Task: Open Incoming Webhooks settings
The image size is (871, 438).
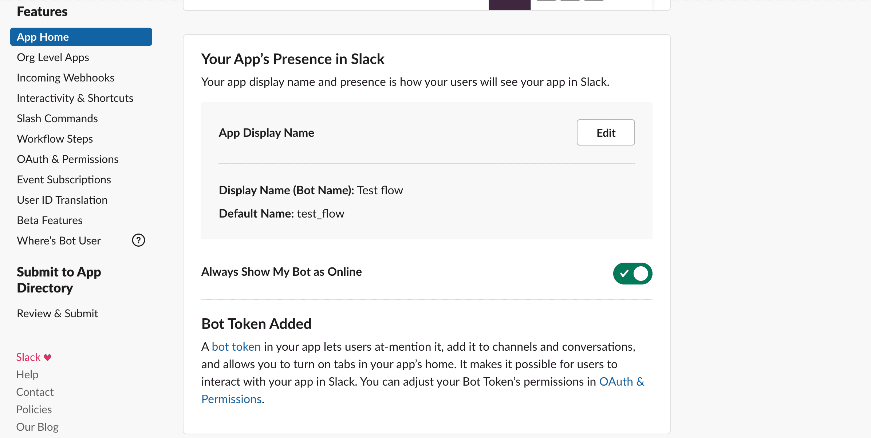Action: point(66,78)
